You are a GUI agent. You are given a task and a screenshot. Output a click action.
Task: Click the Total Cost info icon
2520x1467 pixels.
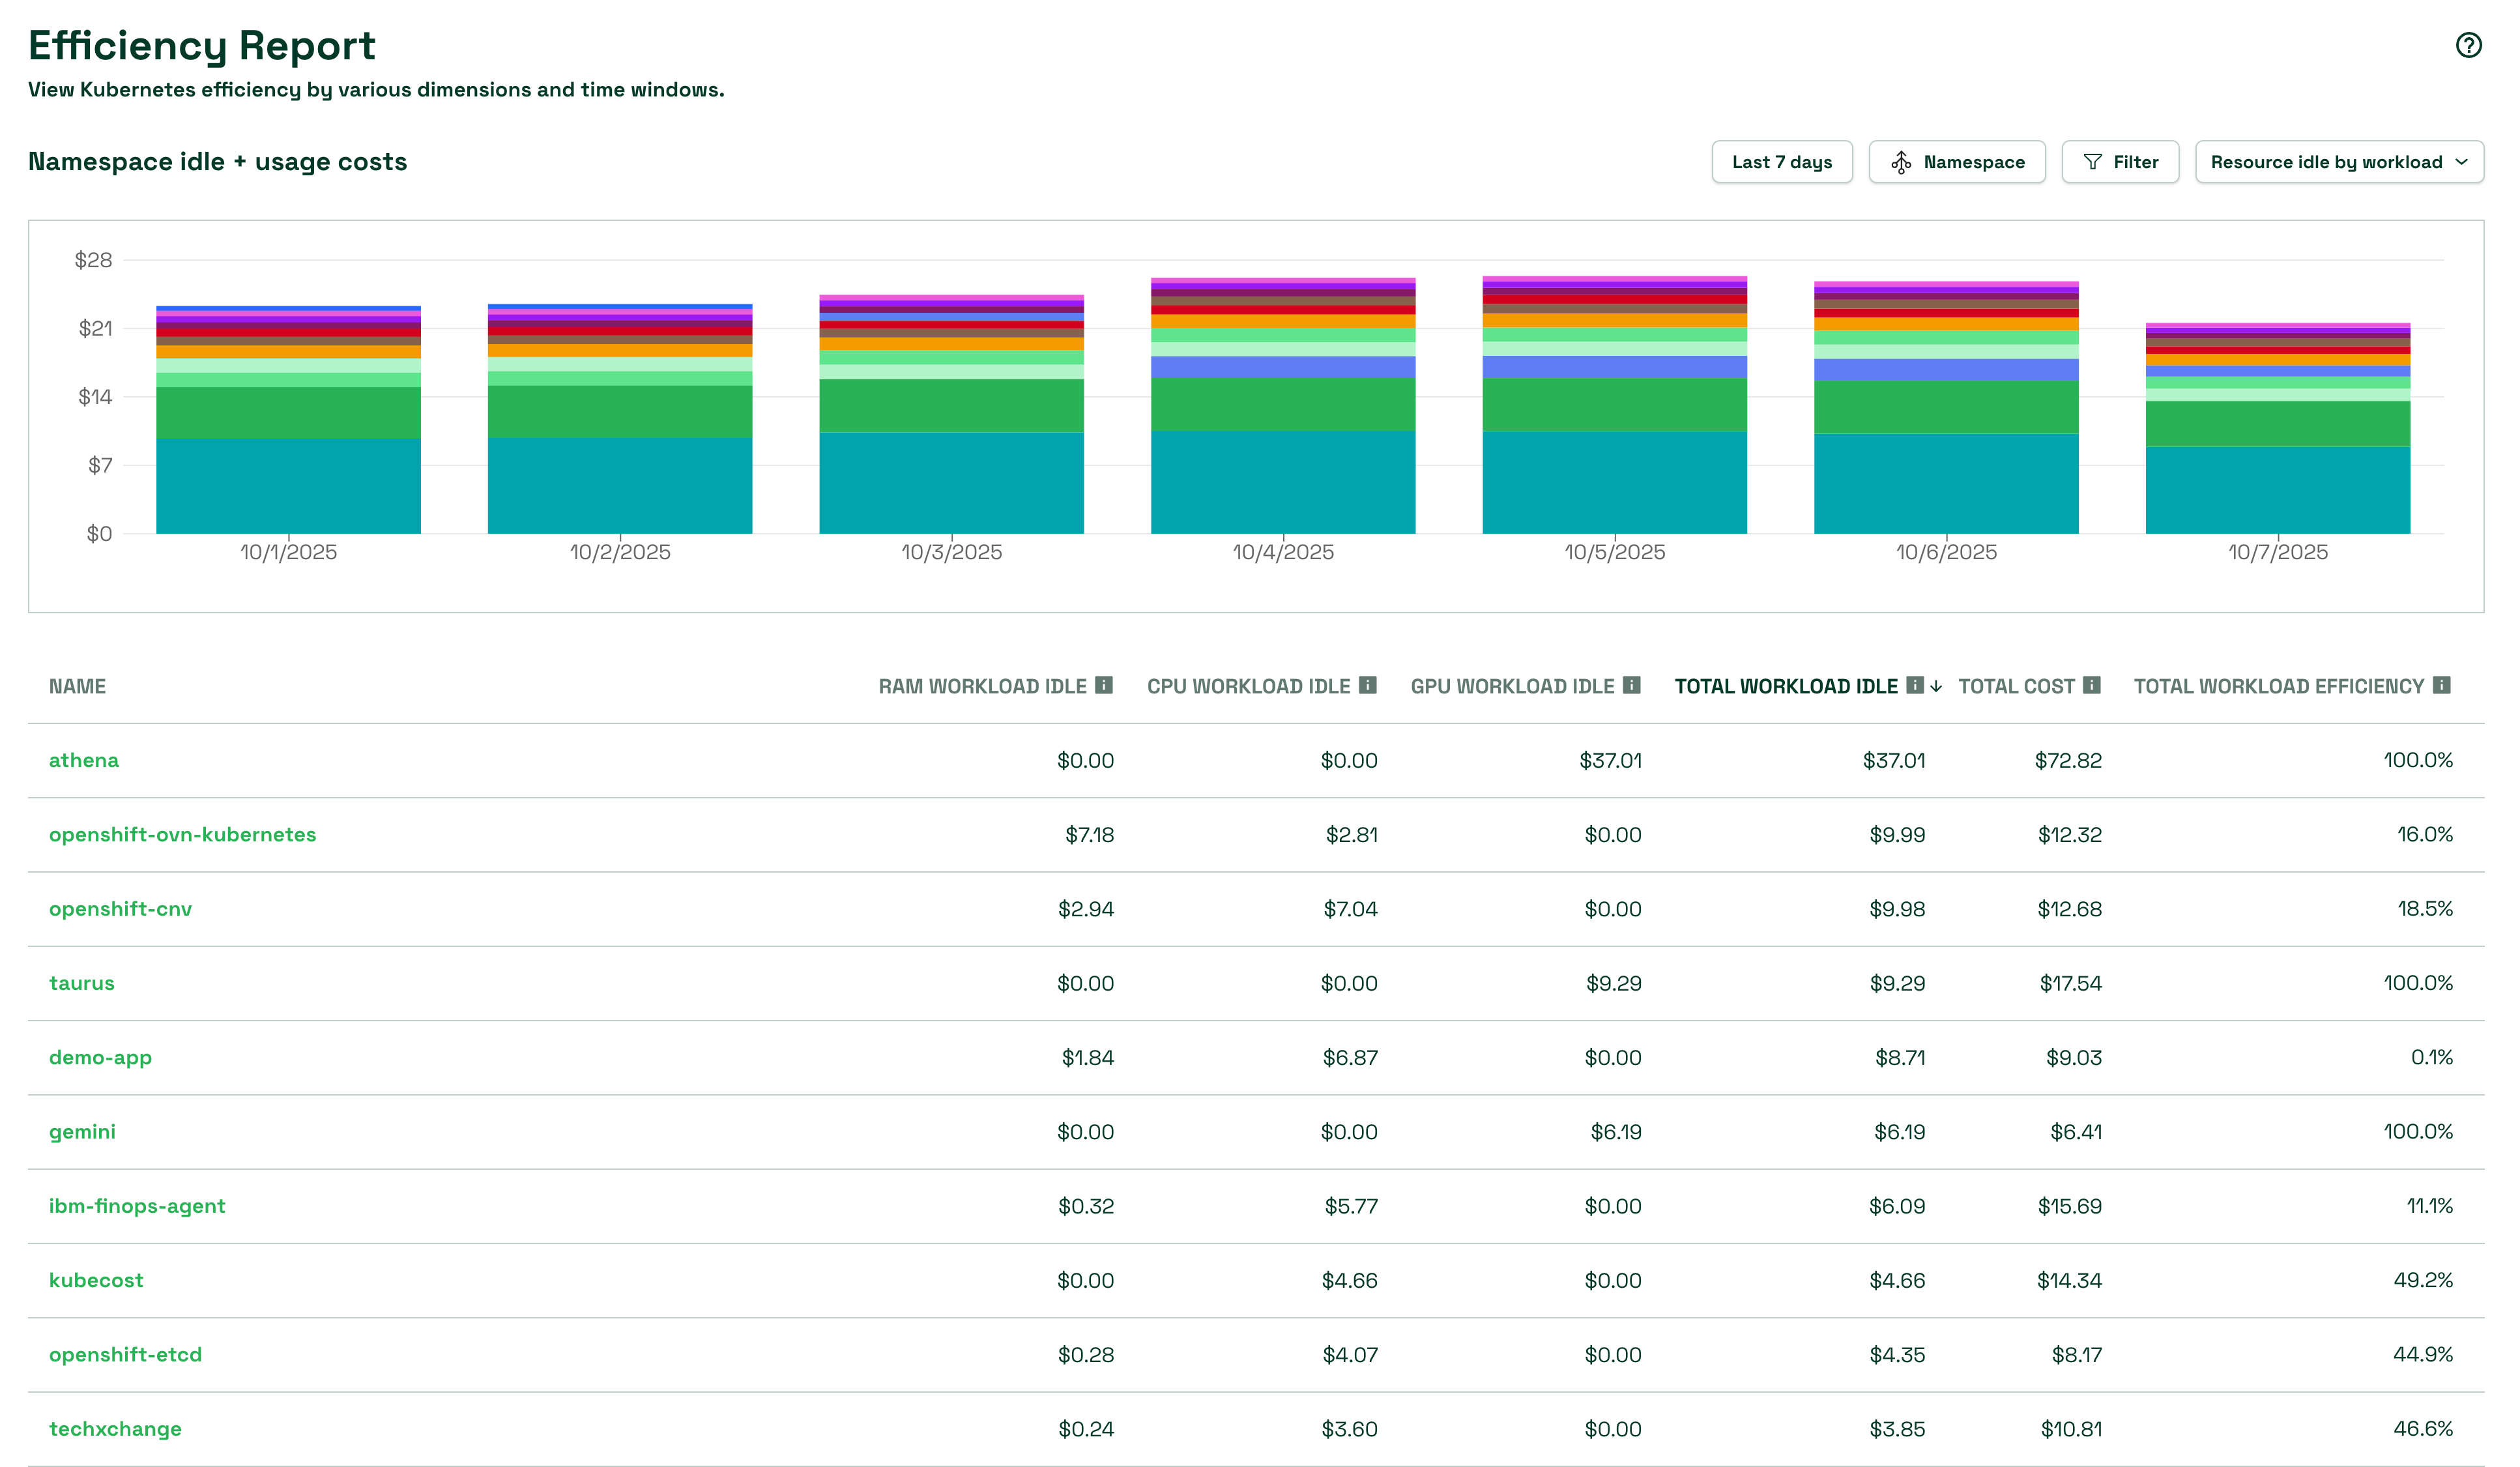(x=2091, y=685)
